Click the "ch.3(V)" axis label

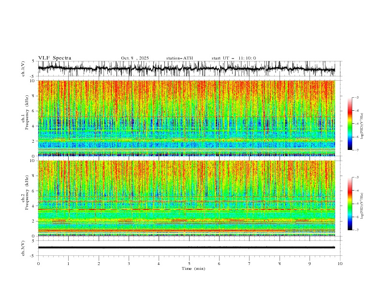pyautogui.click(x=23, y=248)
